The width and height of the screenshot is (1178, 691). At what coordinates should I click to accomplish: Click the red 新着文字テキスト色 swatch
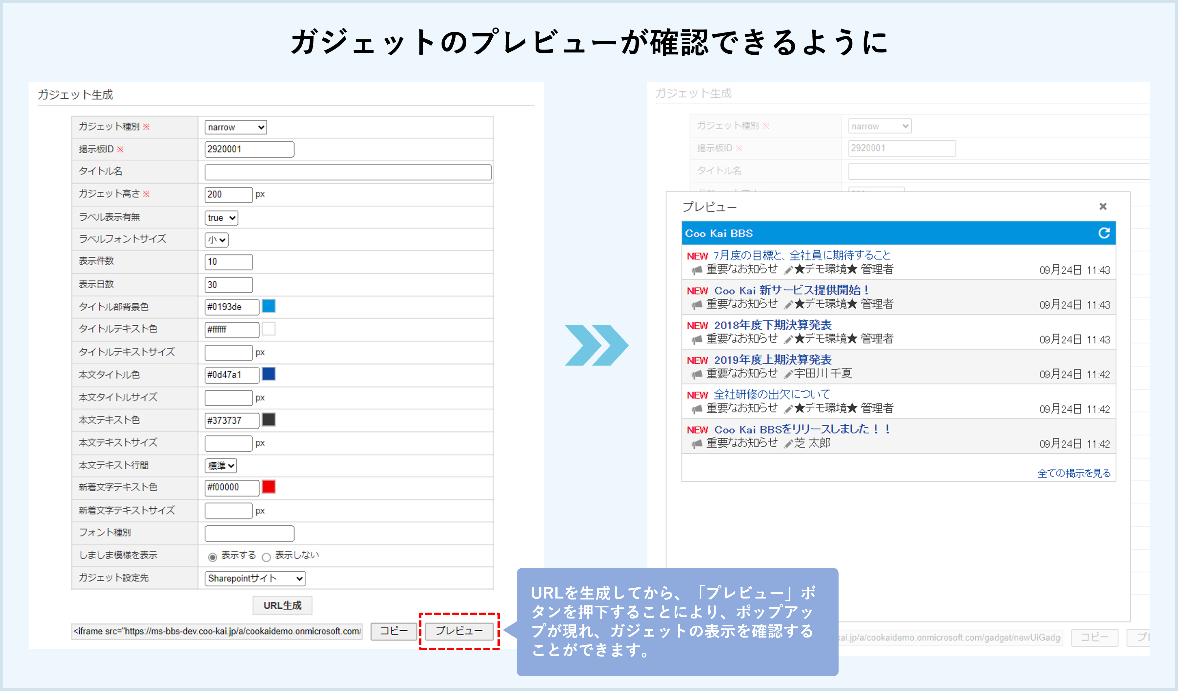(268, 487)
